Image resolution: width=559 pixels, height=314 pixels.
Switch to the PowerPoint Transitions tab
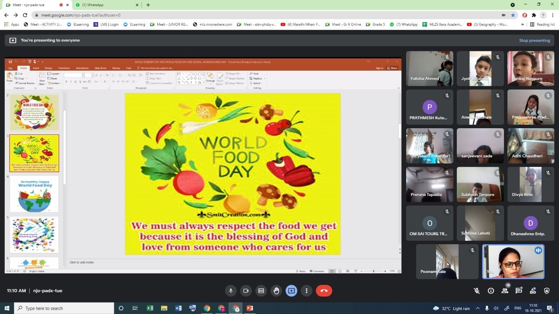(x=64, y=68)
